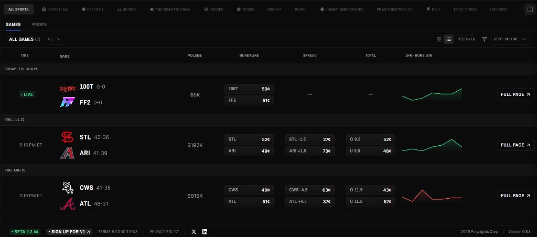Screen dimensions: 537x237
Task: Select the Hockey sport tab
Action: 127,9
